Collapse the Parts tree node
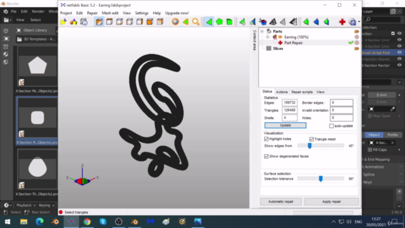 262,31
